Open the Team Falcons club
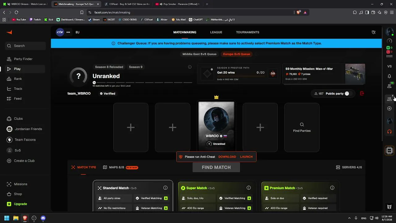Image resolution: width=396 pixels, height=223 pixels. (x=25, y=140)
